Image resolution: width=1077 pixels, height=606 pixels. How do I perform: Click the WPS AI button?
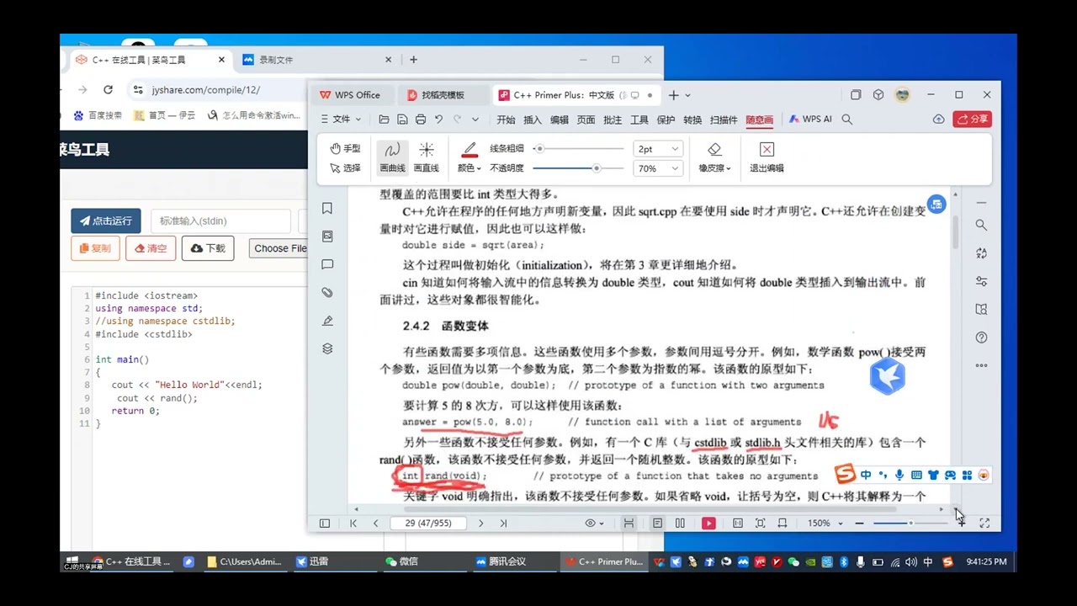click(x=810, y=120)
